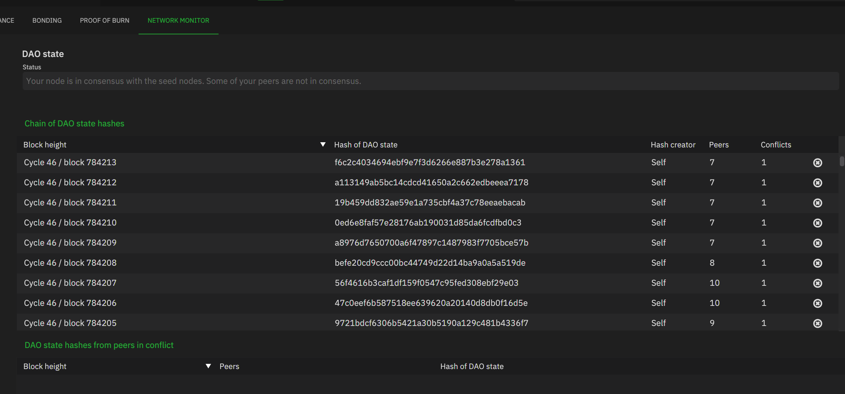Select the conflict indicator for block 784210
Viewport: 845px width, 394px height.
tap(817, 223)
